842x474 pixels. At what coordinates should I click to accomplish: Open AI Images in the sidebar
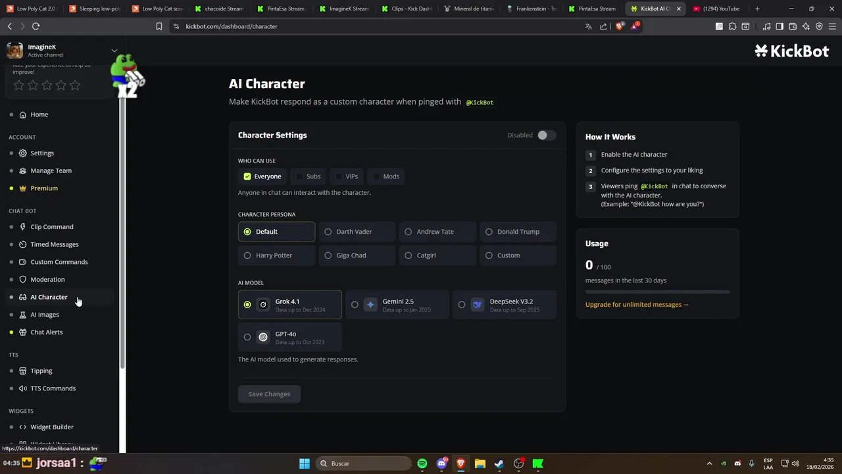tap(44, 315)
